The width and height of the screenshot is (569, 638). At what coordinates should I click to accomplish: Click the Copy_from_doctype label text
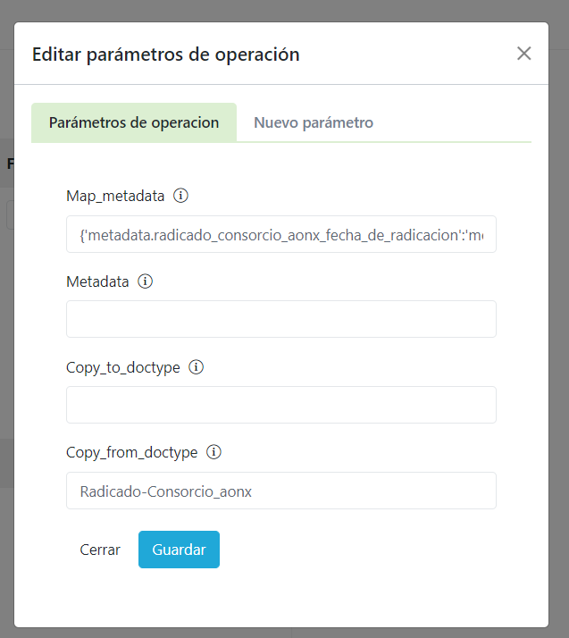pos(131,452)
